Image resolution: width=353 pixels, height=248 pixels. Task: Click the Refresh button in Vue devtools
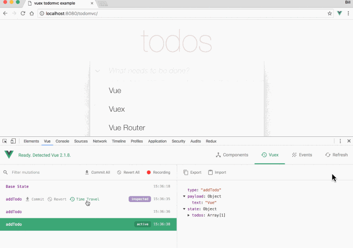coord(336,155)
